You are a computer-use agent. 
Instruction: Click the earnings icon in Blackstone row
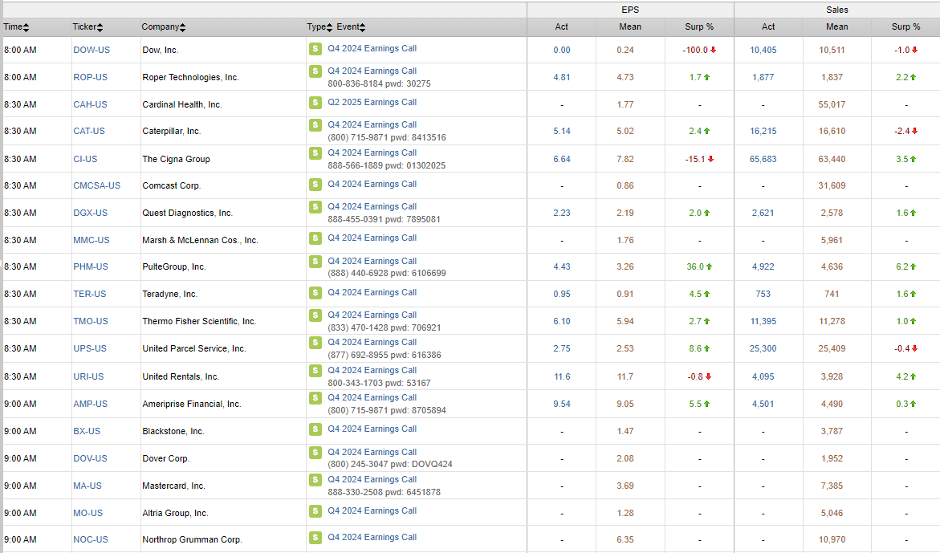(x=315, y=429)
